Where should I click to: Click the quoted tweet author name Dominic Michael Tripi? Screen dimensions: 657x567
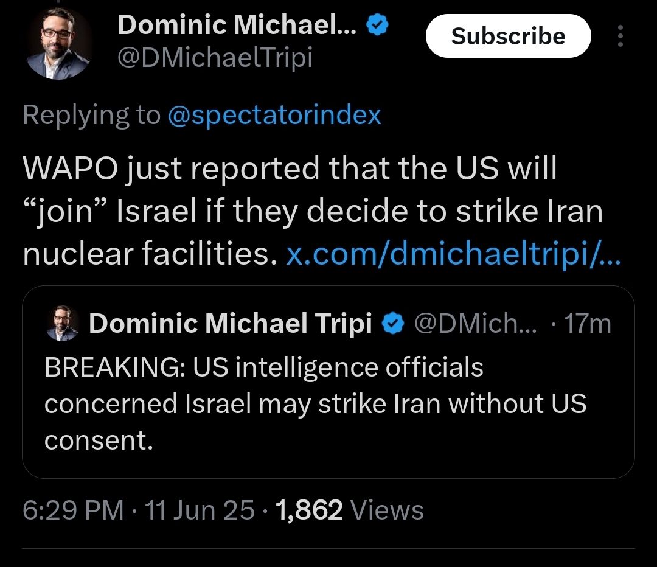click(x=231, y=324)
